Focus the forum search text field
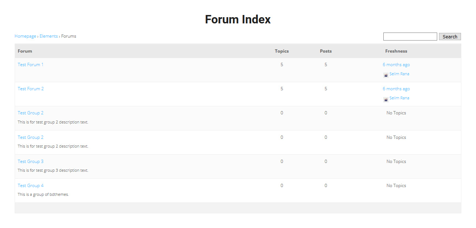476x228 pixels. click(x=410, y=37)
